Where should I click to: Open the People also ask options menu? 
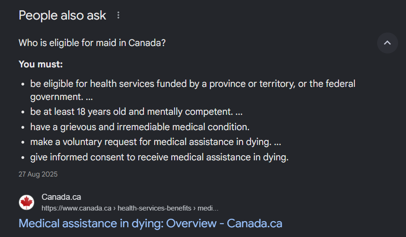click(118, 15)
